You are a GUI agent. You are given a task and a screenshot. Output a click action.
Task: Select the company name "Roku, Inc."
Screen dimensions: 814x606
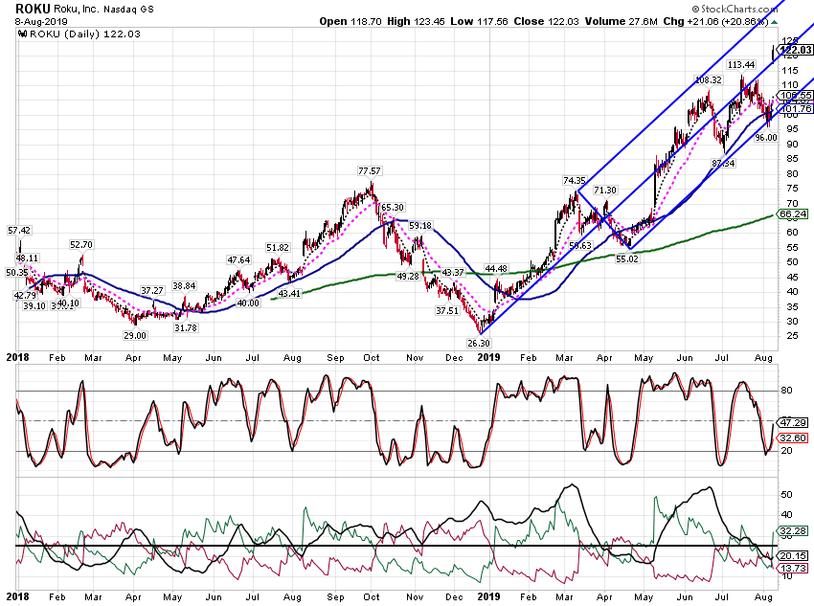point(78,9)
